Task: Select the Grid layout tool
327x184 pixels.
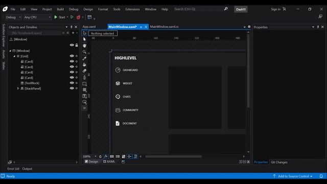Action: click(x=84, y=90)
